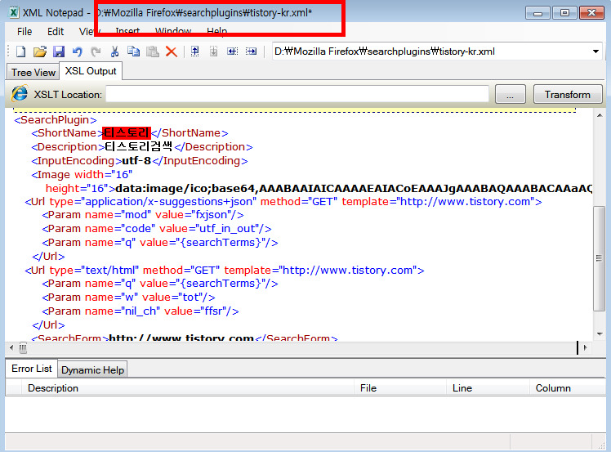Viewport: 611px width, 452px height.
Task: Click the Nudge node up icon
Action: 195,51
